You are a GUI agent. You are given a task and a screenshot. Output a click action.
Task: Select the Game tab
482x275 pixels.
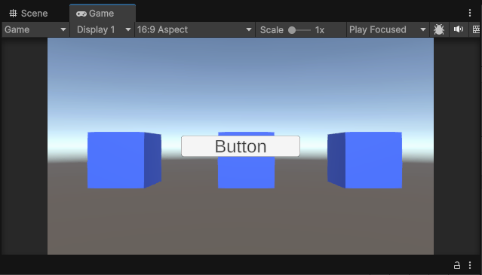pyautogui.click(x=103, y=14)
